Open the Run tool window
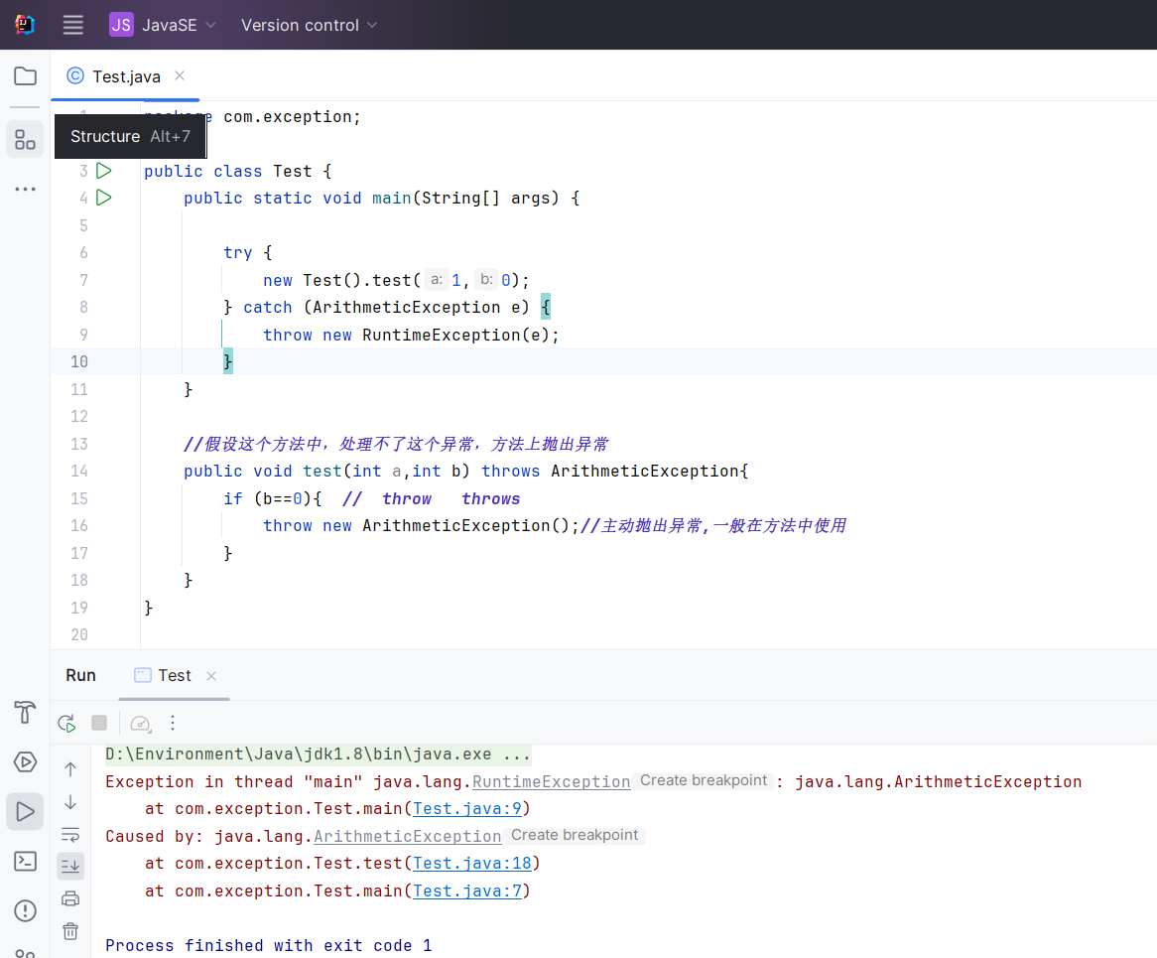 tap(25, 812)
